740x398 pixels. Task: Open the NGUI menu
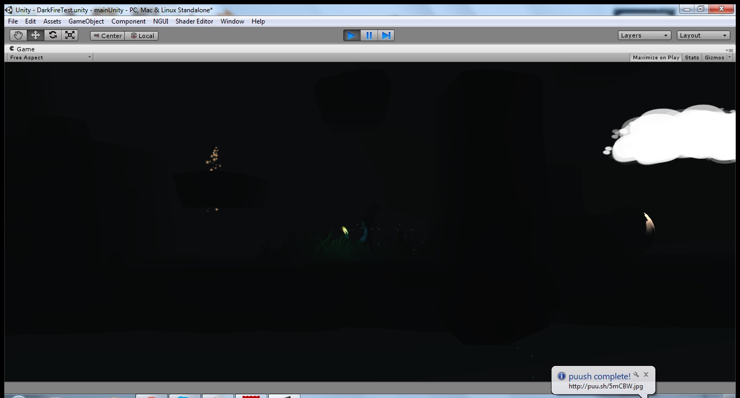coord(161,21)
